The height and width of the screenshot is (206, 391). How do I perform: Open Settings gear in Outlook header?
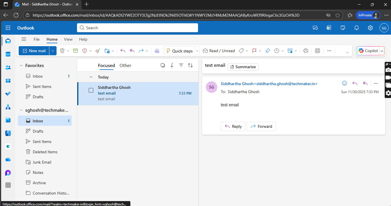[x=370, y=28]
